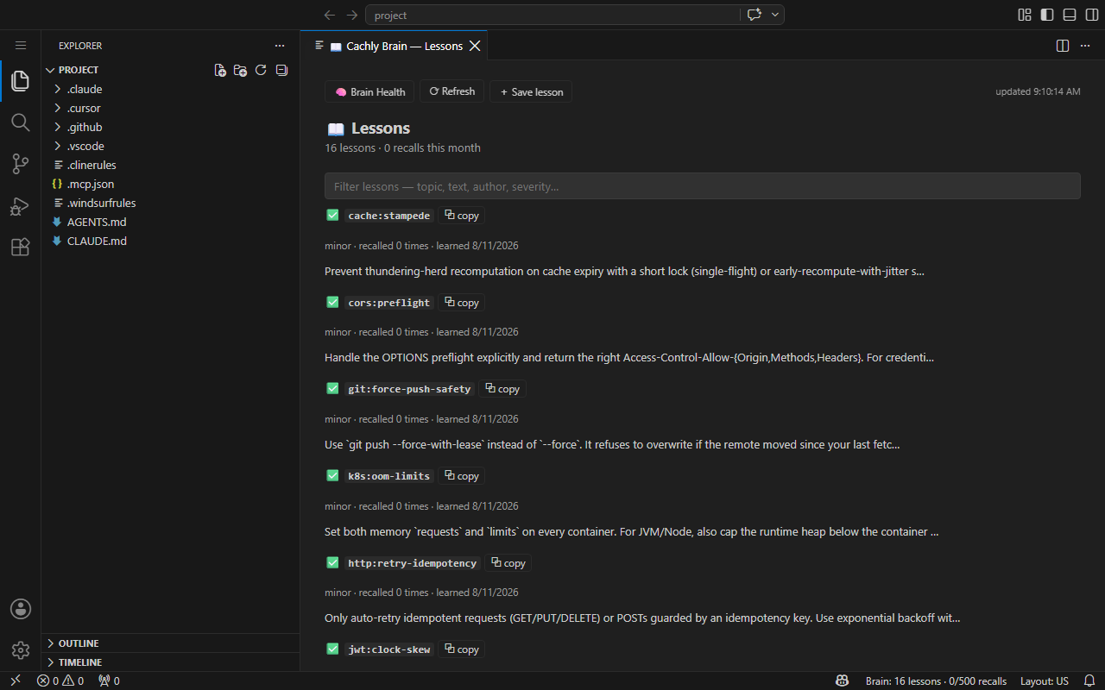Open the Copilot chat icon in title bar
The width and height of the screenshot is (1105, 690).
[755, 15]
